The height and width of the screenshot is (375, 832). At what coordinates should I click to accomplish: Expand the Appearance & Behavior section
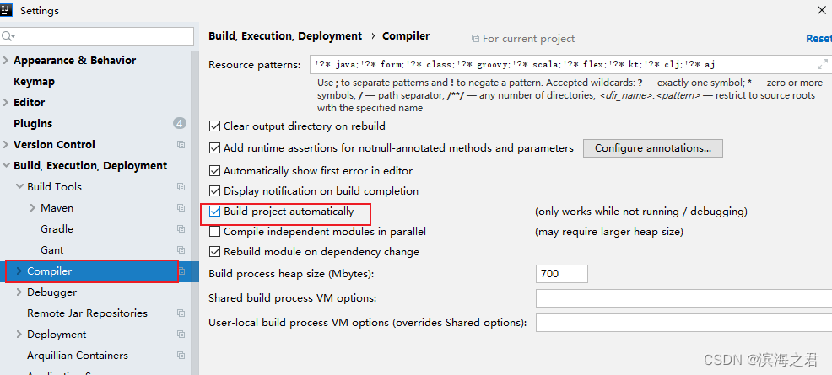coord(6,61)
